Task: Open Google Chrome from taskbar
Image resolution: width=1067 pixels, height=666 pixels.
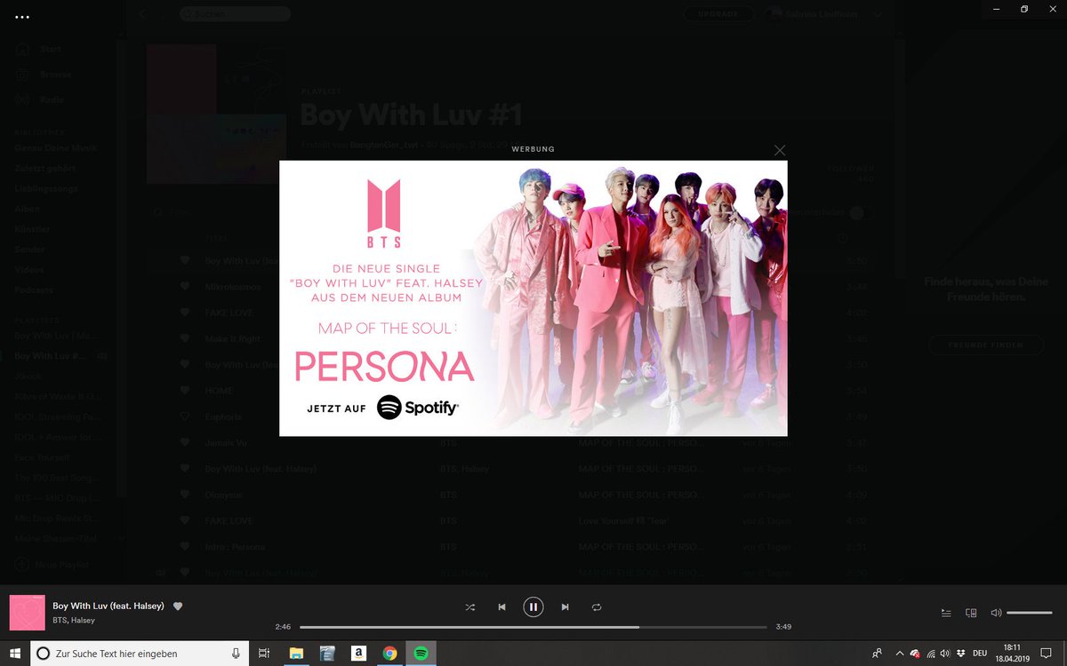Action: (x=389, y=653)
